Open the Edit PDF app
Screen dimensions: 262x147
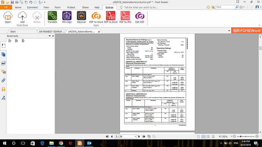[x=140, y=17]
